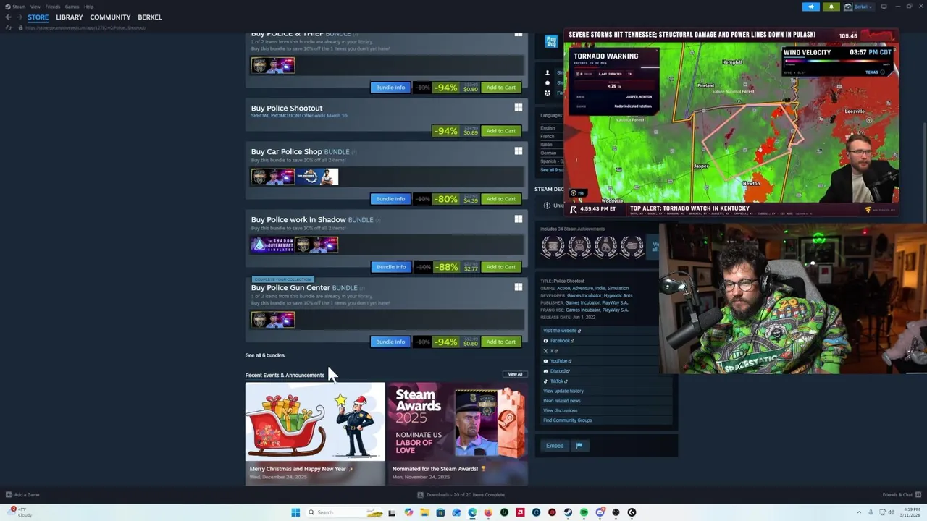Open Friends menu
The width and height of the screenshot is (927, 521).
[x=53, y=7]
